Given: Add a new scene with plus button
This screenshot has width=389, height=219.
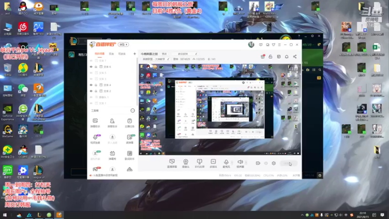Looking at the screenshot, I should 135,54.
